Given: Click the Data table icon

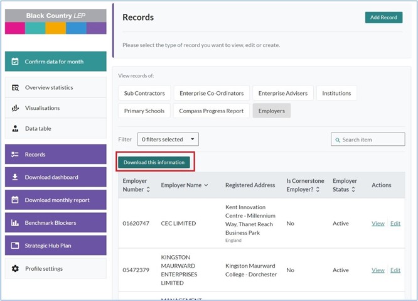Looking at the screenshot, I should coord(16,129).
